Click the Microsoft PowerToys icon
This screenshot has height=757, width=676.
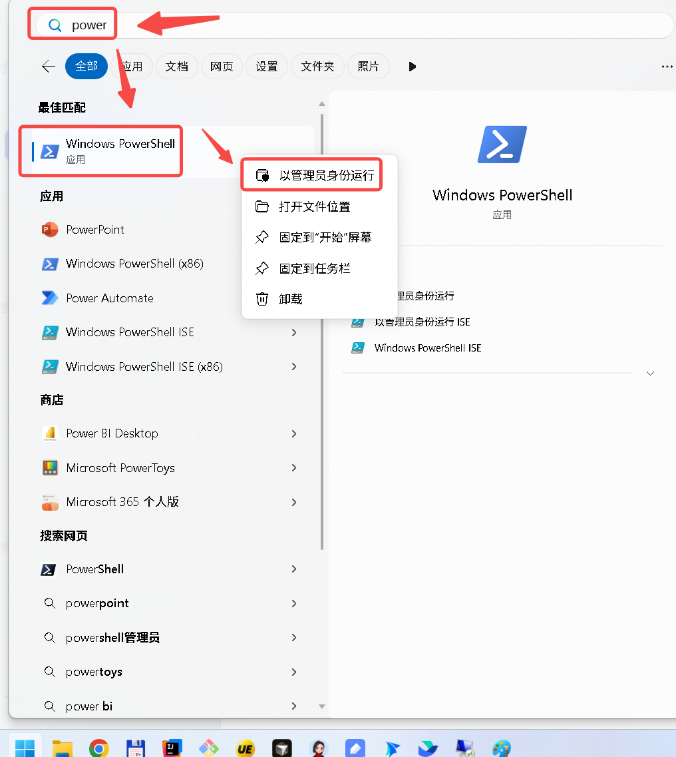(50, 468)
